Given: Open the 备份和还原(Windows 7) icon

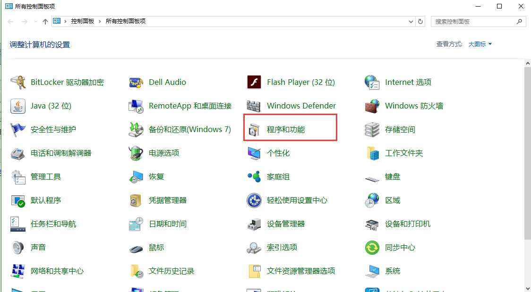Looking at the screenshot, I should click(136, 129).
